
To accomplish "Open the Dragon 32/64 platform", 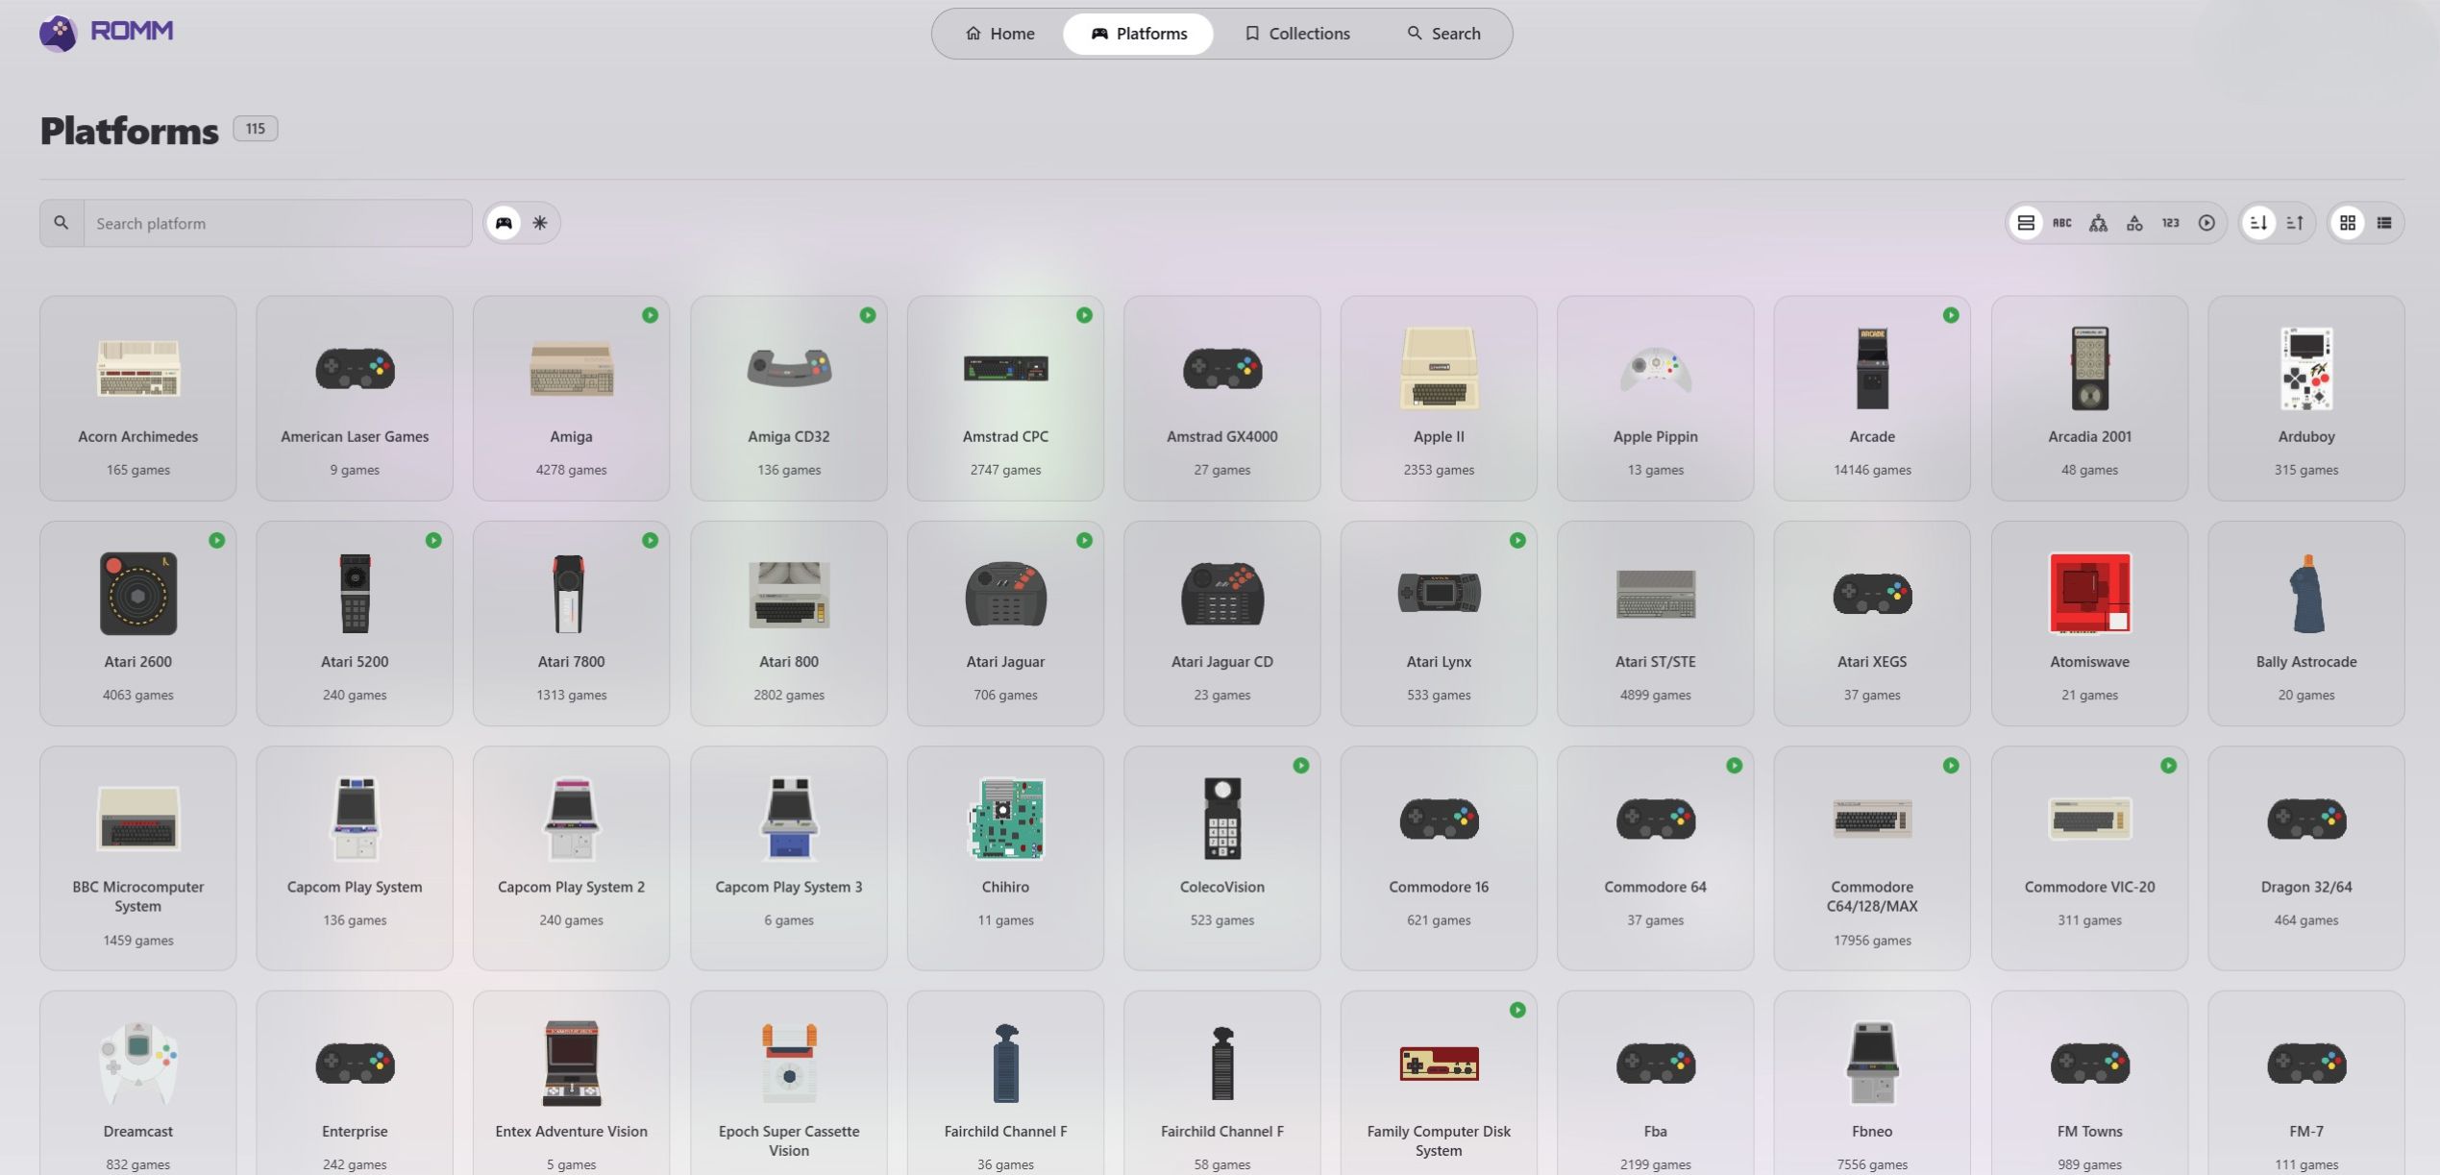I will [x=2306, y=858].
